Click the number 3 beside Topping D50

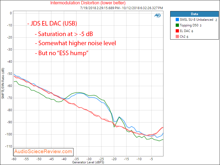coord(201,26)
